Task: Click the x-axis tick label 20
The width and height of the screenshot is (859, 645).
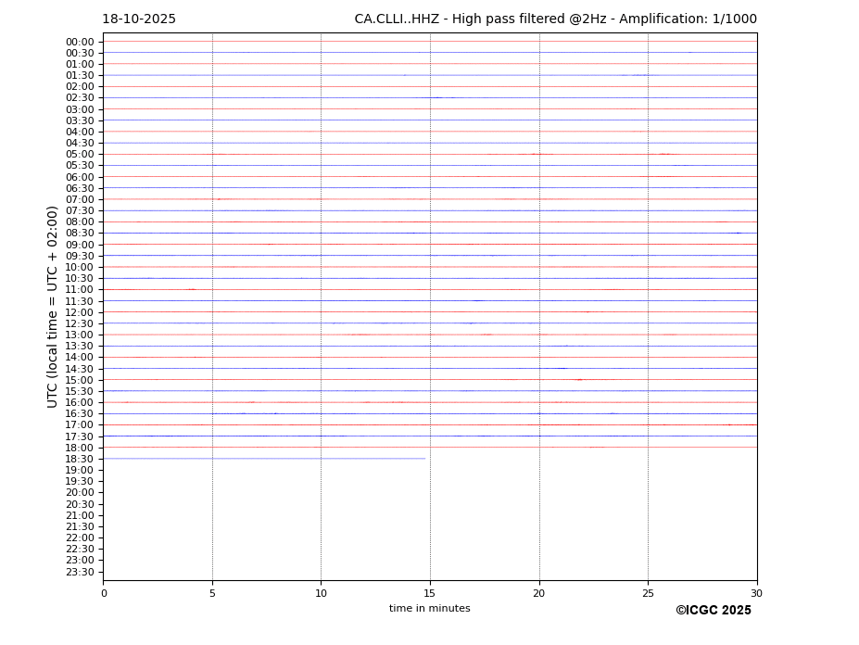Action: click(539, 593)
